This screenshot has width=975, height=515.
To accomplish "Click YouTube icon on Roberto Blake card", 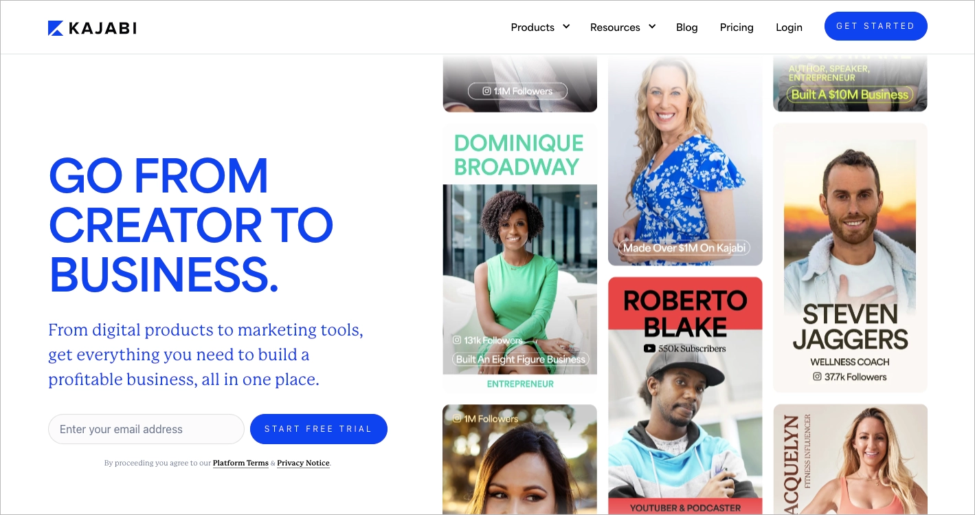I will [649, 349].
